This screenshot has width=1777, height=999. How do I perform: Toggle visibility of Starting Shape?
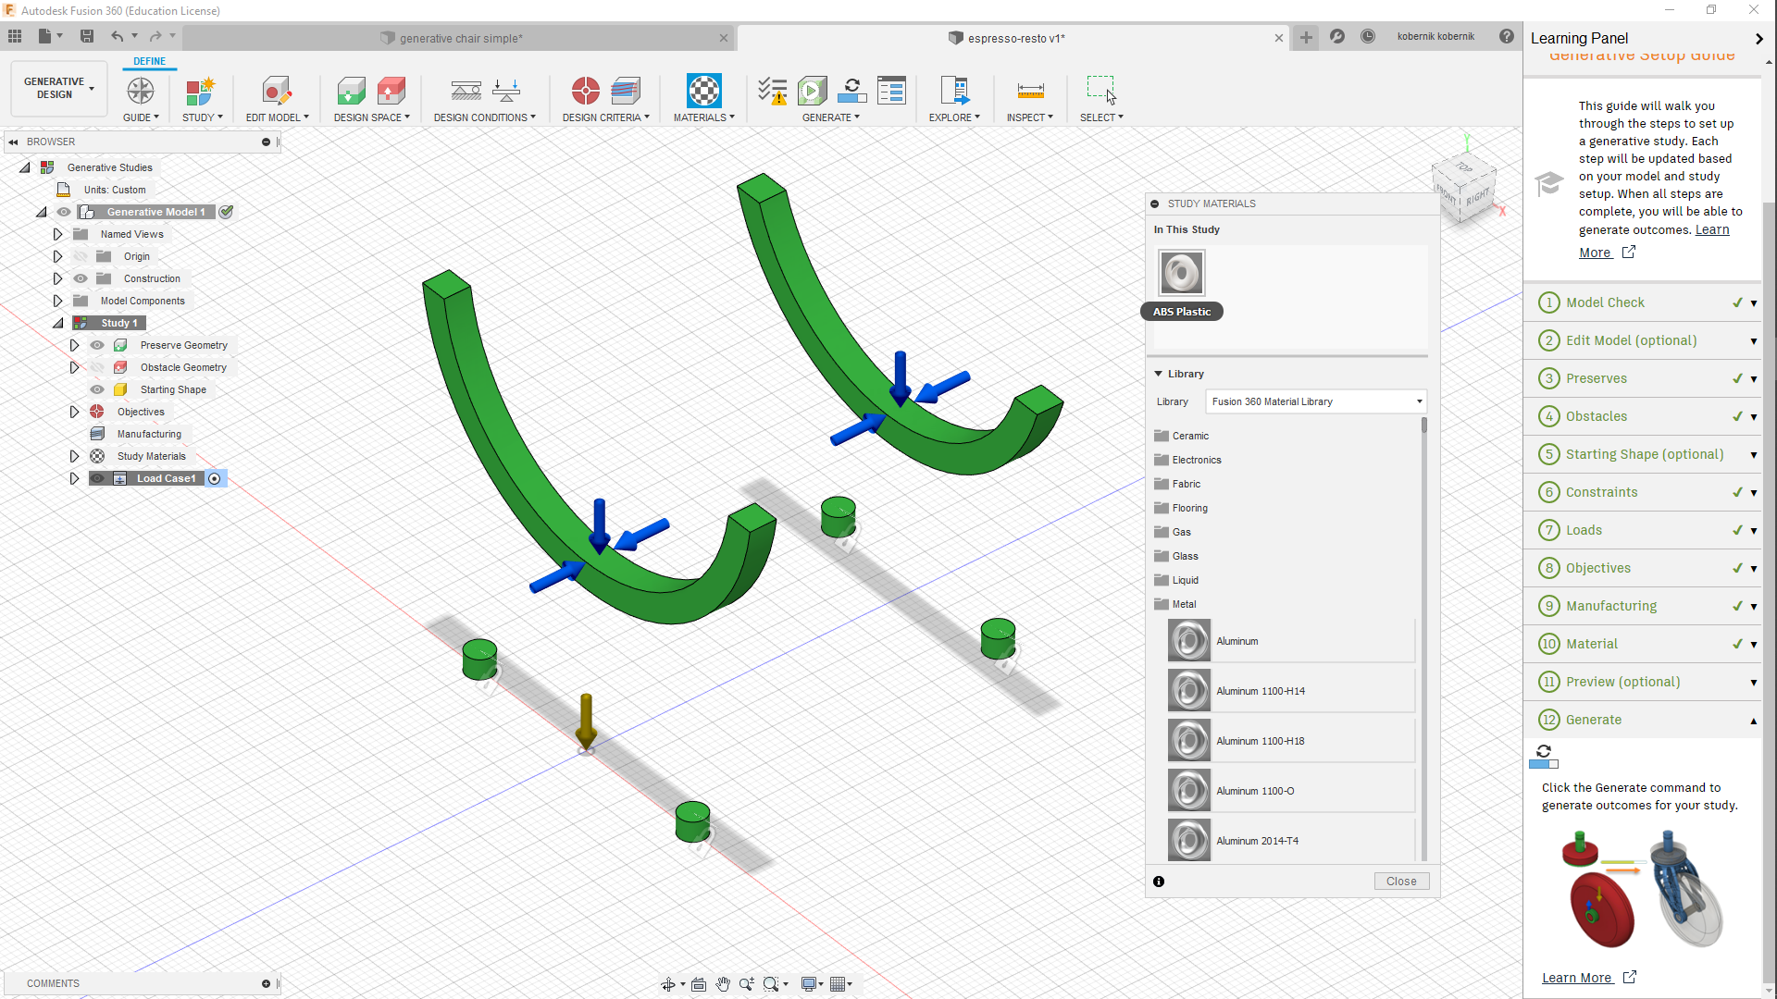point(96,389)
